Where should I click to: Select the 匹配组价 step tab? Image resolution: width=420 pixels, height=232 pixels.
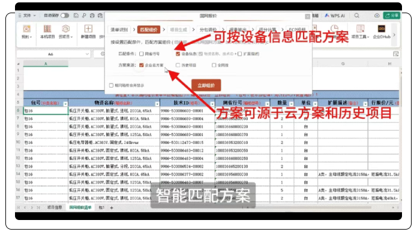point(149,30)
